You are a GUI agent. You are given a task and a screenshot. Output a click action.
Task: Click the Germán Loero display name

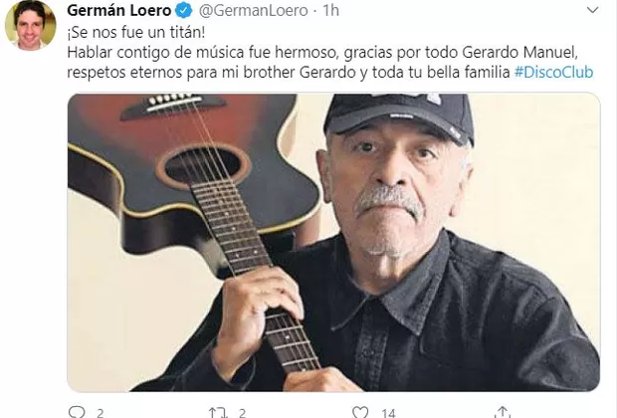tap(119, 11)
